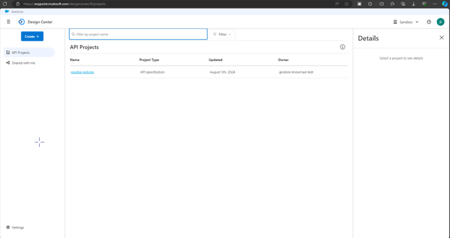Viewport: 450px width, 238px height.
Task: Open the user profile avatar
Action: [x=441, y=22]
